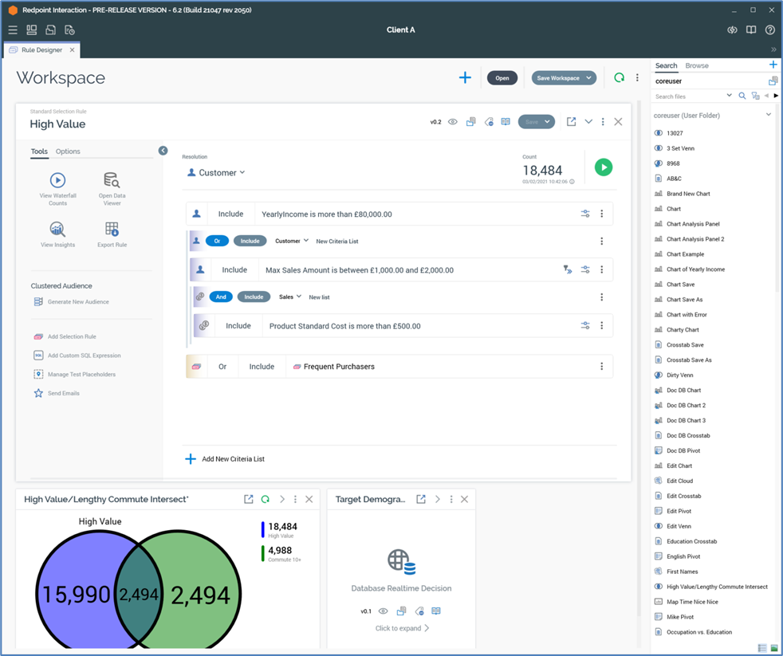
Task: Click the Open Data Viewer icon
Action: pyautogui.click(x=112, y=181)
